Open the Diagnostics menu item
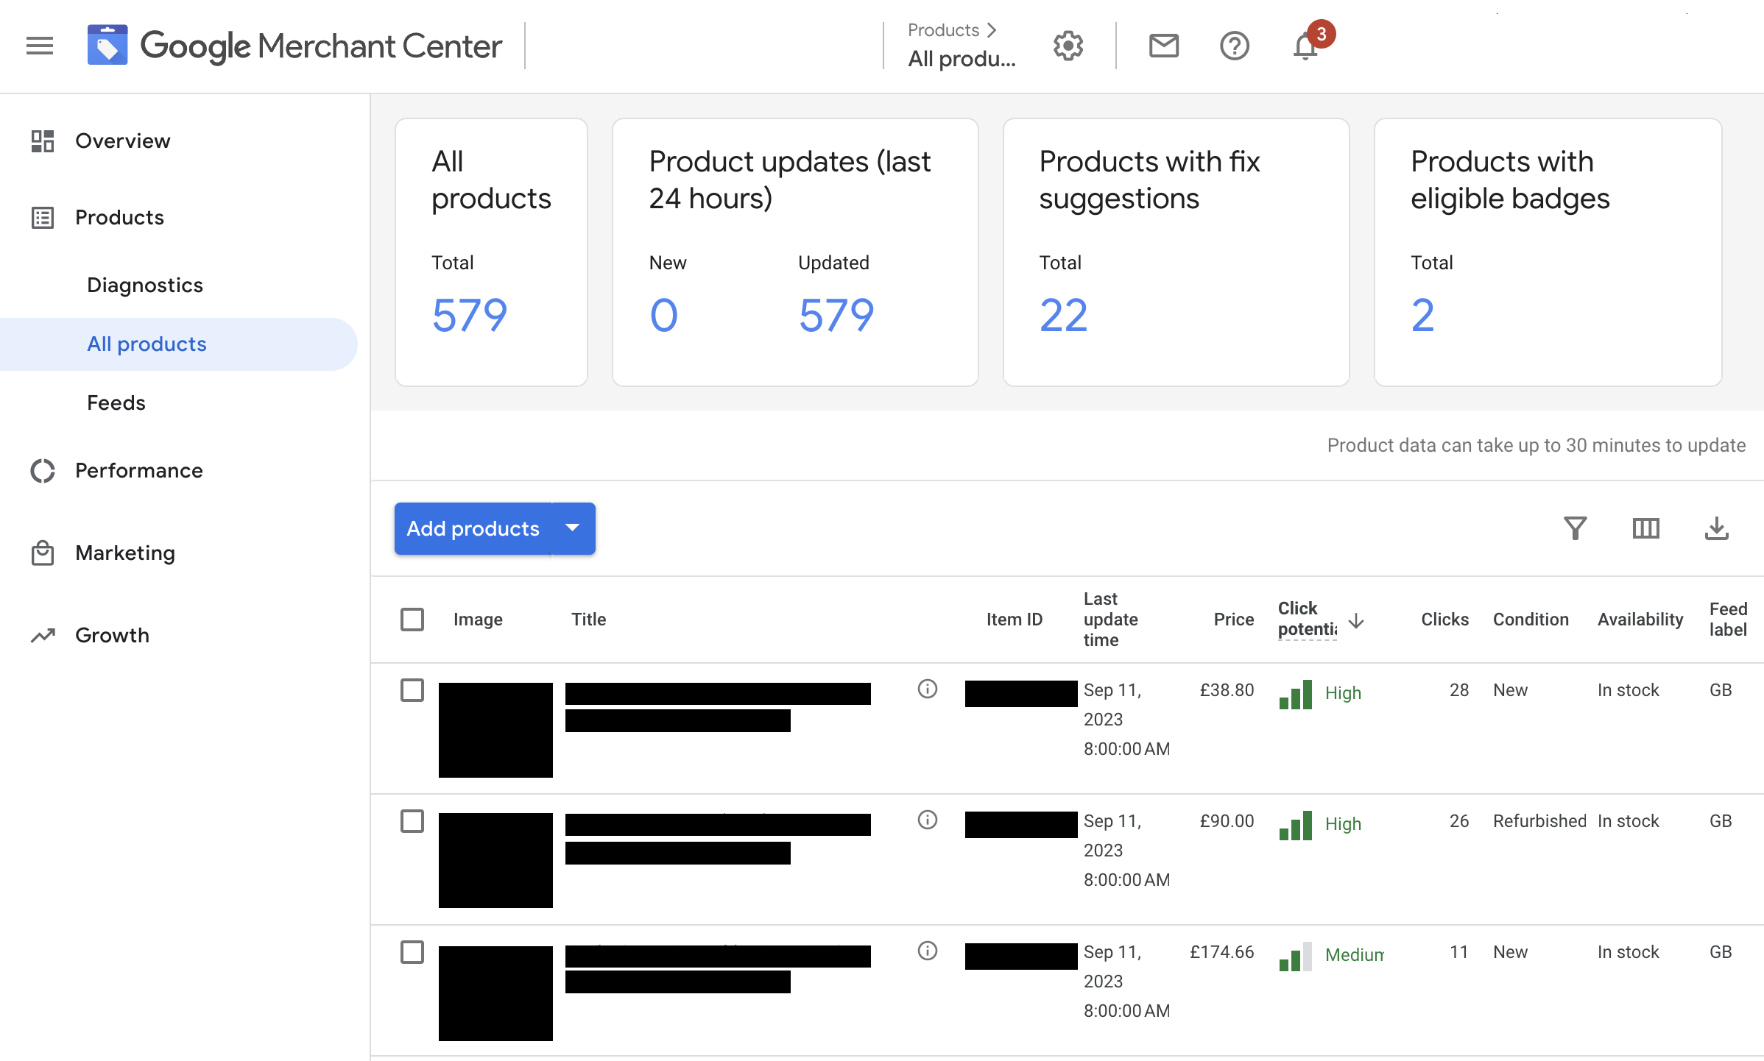This screenshot has height=1061, width=1764. (x=145, y=285)
